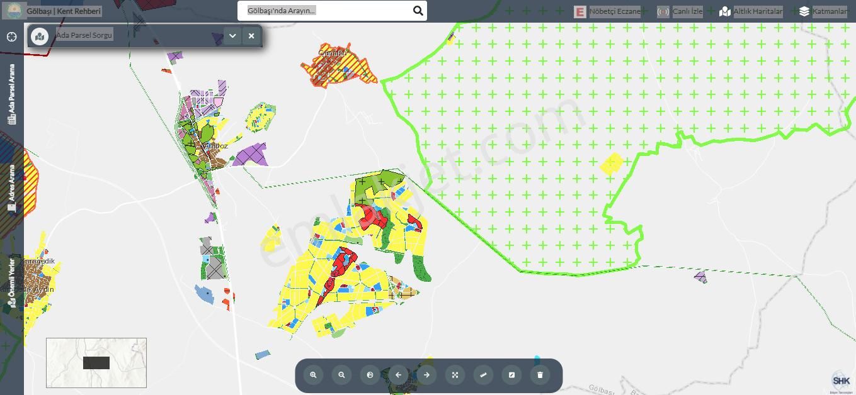
Task: Toggle the geolocation crosshair tool
Action: pos(11,36)
